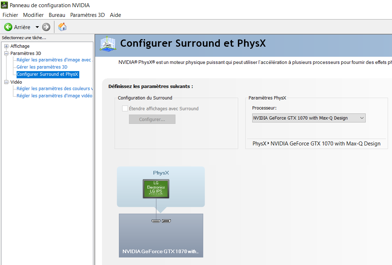Click the Processeur: label
Screen dimensions: 392x265
[x=264, y=108]
